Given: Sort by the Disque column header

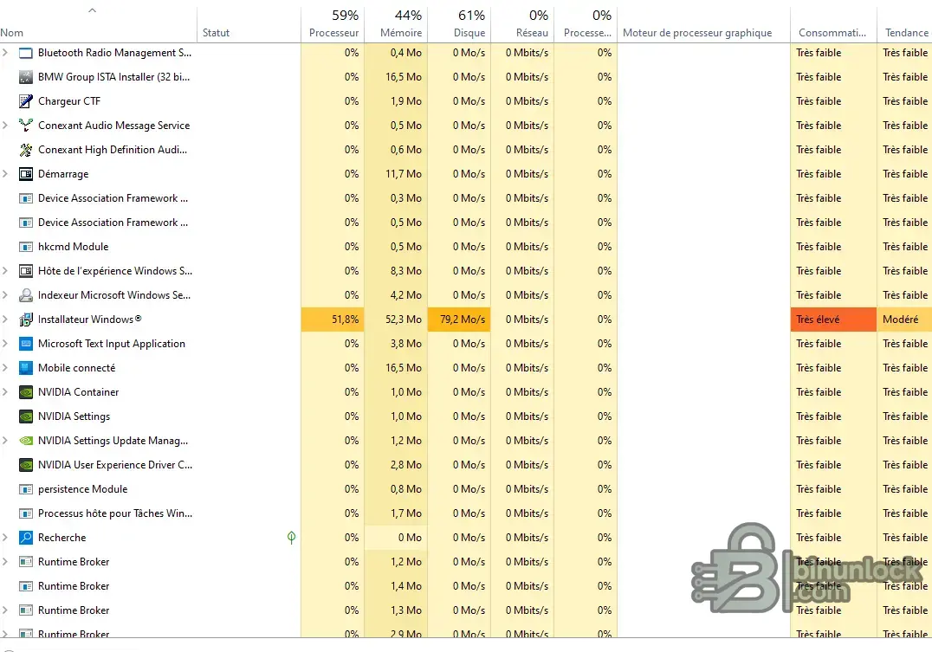Looking at the screenshot, I should click(459, 23).
